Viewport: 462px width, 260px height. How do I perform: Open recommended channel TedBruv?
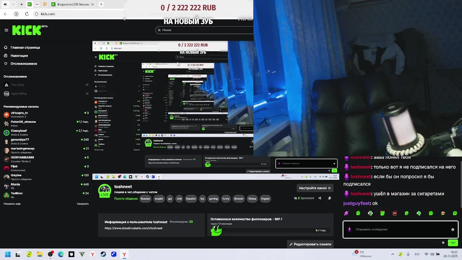tap(46, 195)
